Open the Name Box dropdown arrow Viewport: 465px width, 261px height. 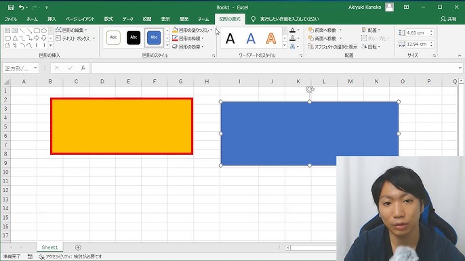(35, 68)
